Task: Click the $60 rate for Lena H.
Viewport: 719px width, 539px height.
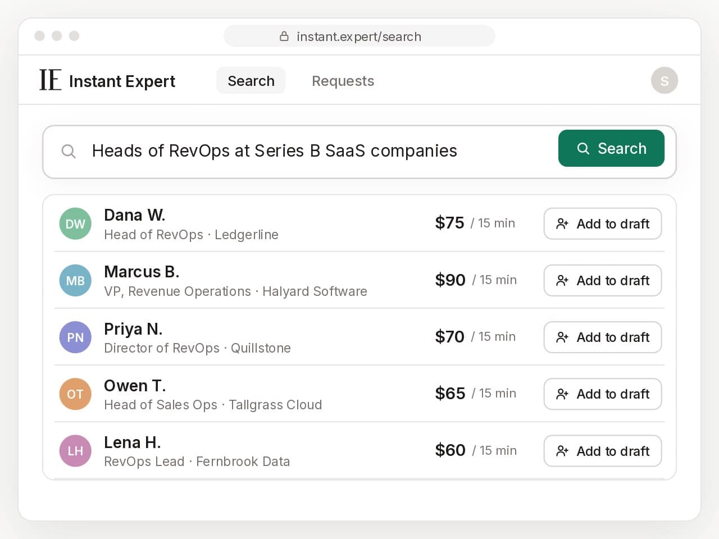Action: 450,450
